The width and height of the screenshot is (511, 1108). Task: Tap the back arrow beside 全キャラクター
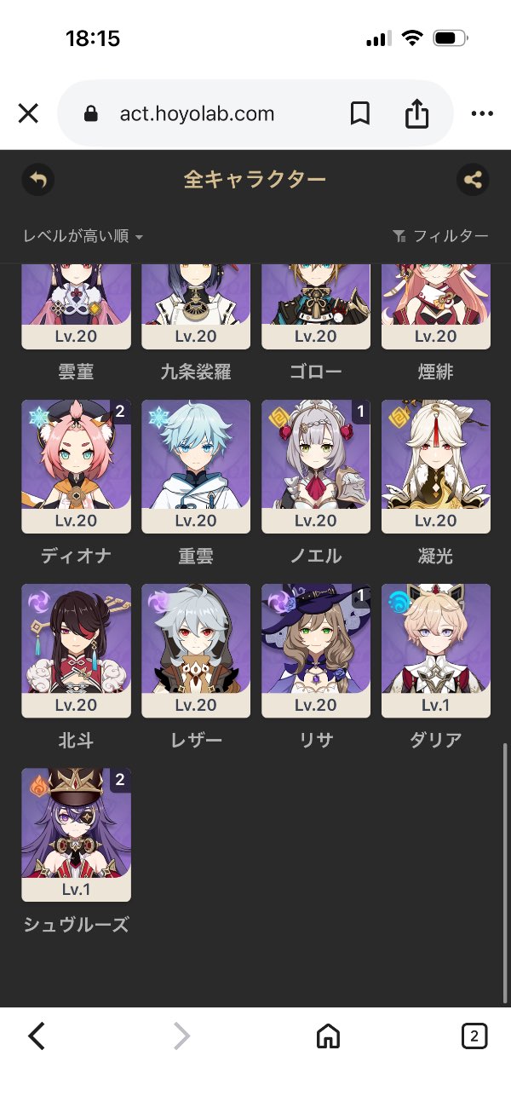37,180
